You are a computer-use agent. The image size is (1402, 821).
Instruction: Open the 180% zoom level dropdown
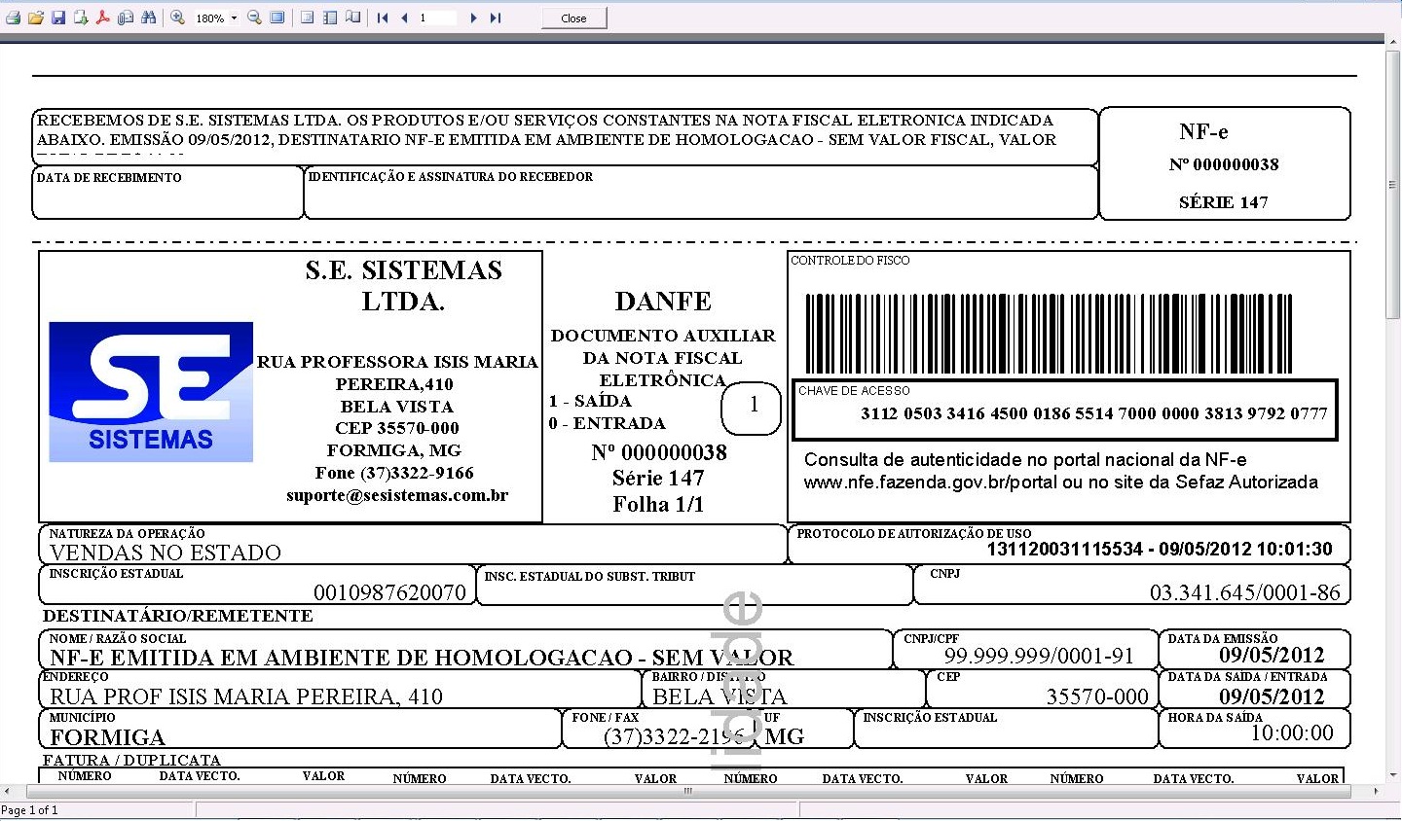click(234, 18)
